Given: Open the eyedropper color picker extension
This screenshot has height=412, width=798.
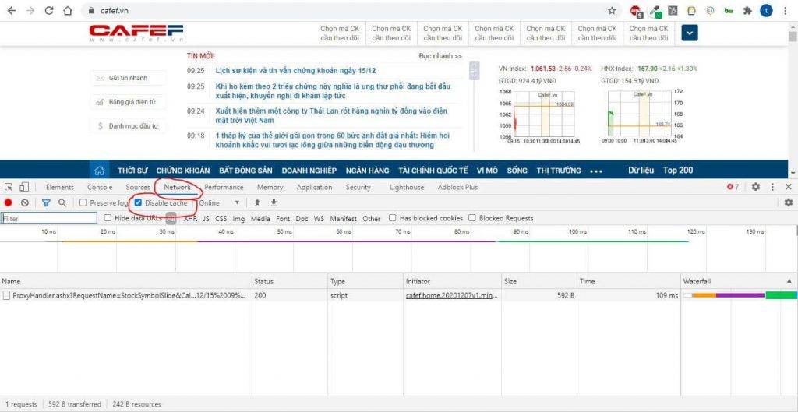Looking at the screenshot, I should (x=655, y=11).
